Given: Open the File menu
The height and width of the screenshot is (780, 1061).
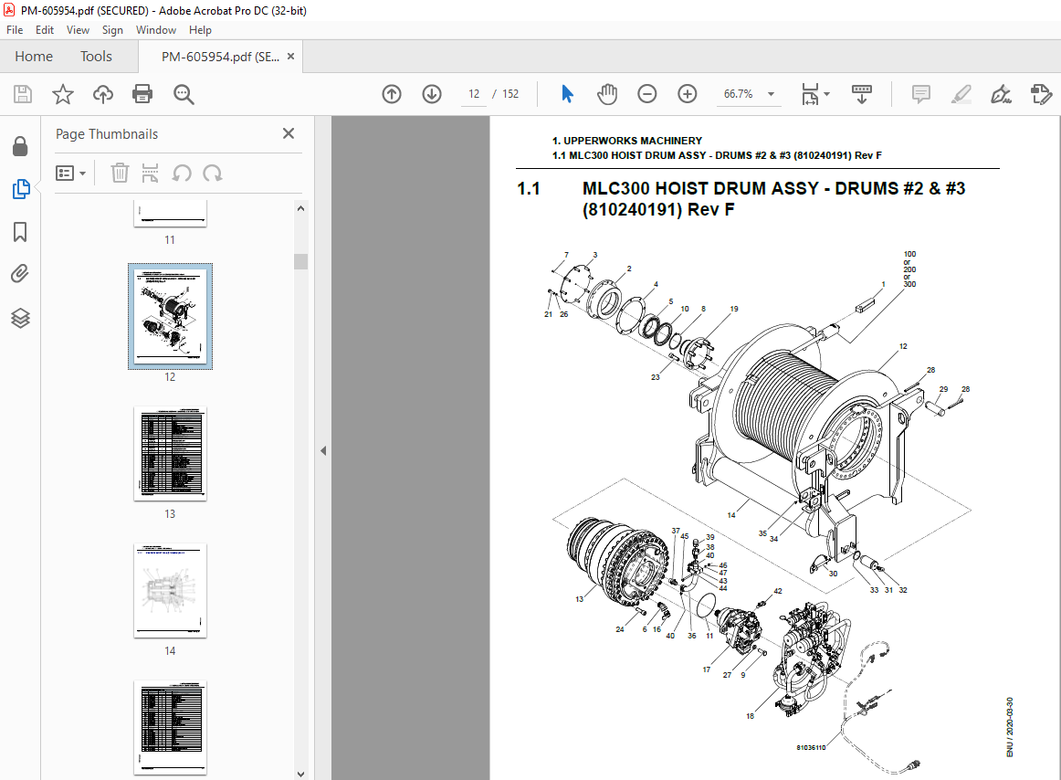Looking at the screenshot, I should coord(15,30).
